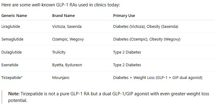The width and height of the screenshot is (215, 111).
Task: Click the Generic Name column header
Action: [14, 15]
